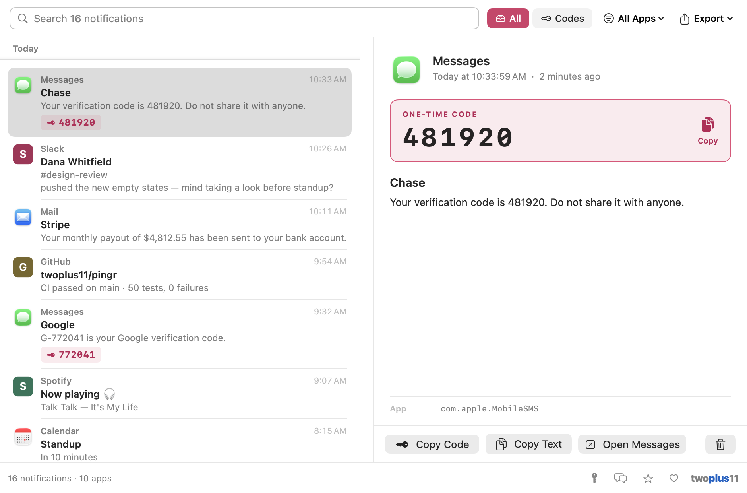Click the 16 notifications · 10 apps status
Viewport: 747px width, 493px height.
point(60,478)
